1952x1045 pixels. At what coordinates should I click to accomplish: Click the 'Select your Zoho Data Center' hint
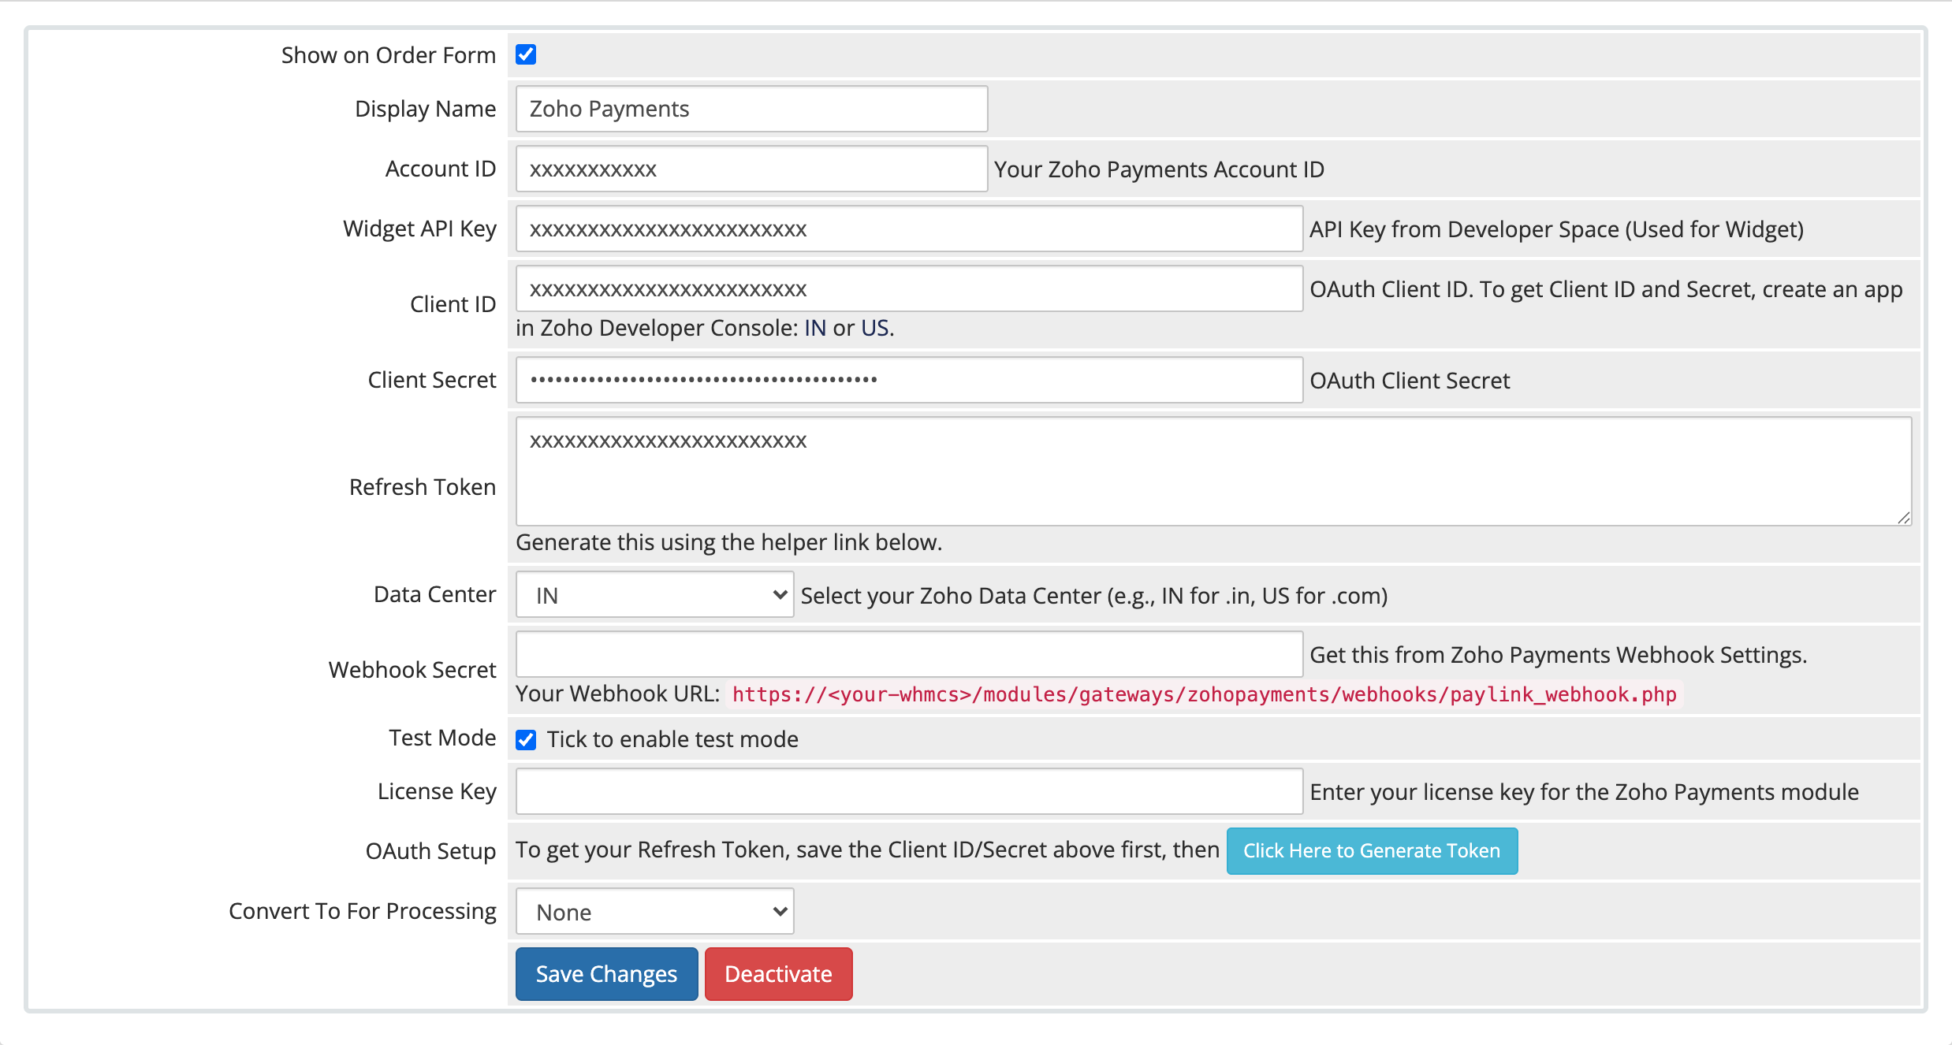pos(1094,596)
